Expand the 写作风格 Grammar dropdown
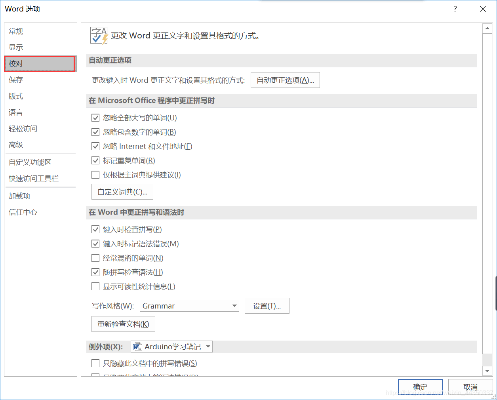This screenshot has width=497, height=400. 189,306
